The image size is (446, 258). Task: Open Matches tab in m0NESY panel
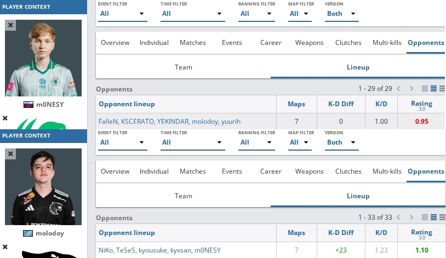click(192, 43)
